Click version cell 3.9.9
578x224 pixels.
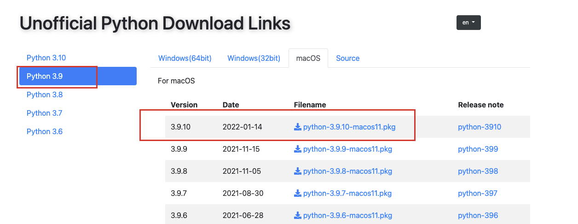tap(179, 149)
